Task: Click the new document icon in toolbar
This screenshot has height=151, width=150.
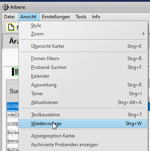Action: pos(11,27)
